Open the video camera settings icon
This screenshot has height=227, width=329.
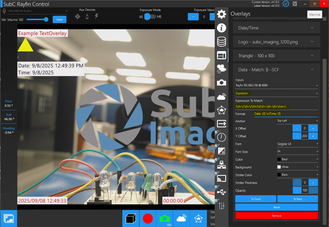point(222,69)
